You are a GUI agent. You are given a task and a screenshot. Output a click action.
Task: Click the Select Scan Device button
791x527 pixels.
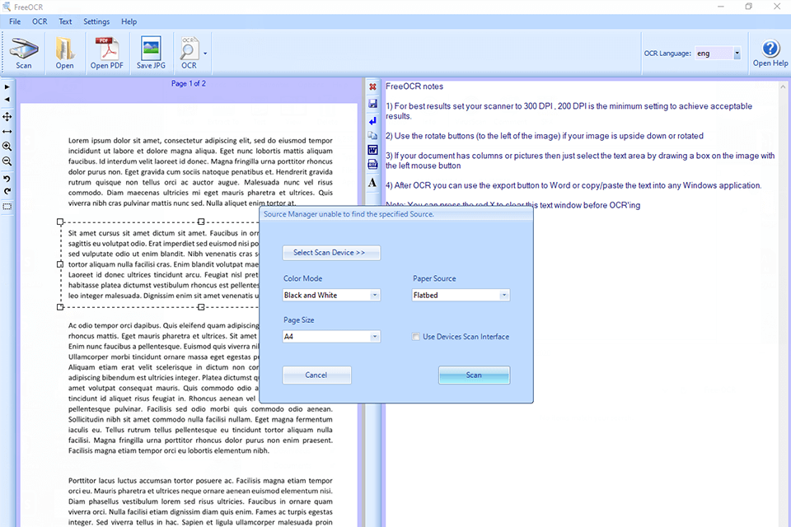pos(331,253)
